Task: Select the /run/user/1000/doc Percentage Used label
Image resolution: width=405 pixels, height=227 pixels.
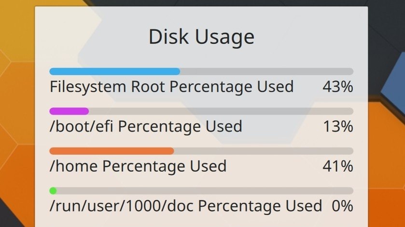Action: (x=186, y=206)
